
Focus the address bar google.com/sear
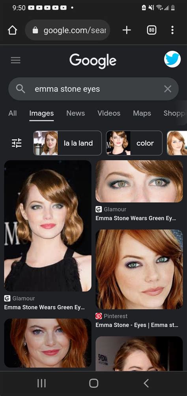pyautogui.click(x=67, y=30)
